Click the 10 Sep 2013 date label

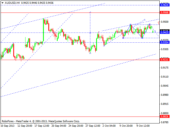coord(8,126)
